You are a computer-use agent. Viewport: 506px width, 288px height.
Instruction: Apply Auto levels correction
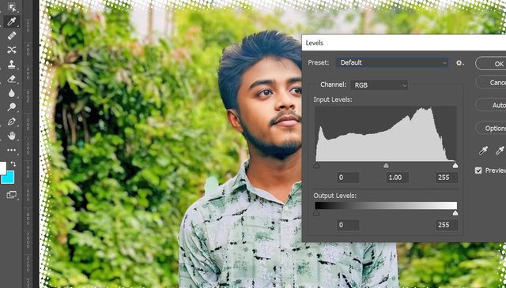491,105
